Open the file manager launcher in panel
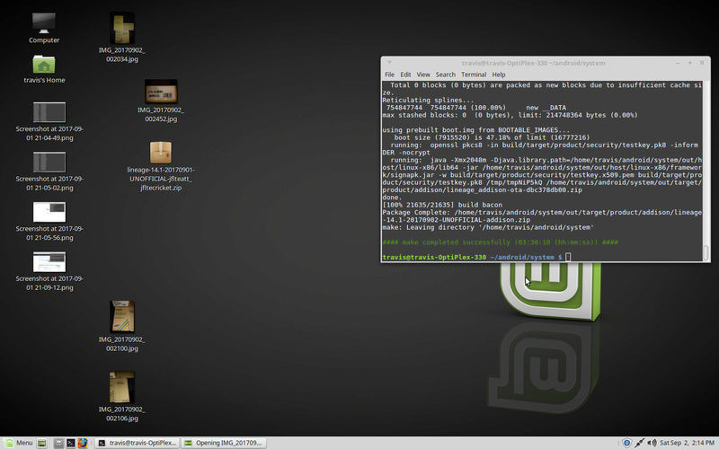Image resolution: width=719 pixels, height=449 pixels. click(58, 443)
